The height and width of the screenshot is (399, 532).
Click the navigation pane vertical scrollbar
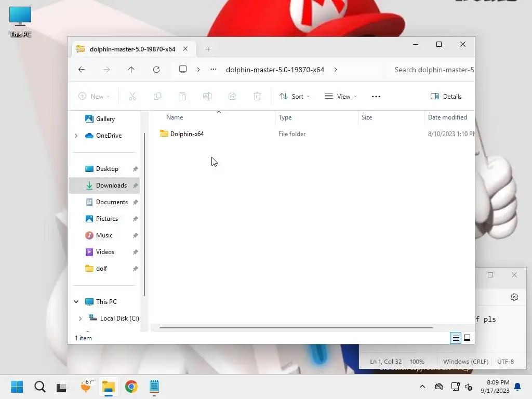pos(144,214)
